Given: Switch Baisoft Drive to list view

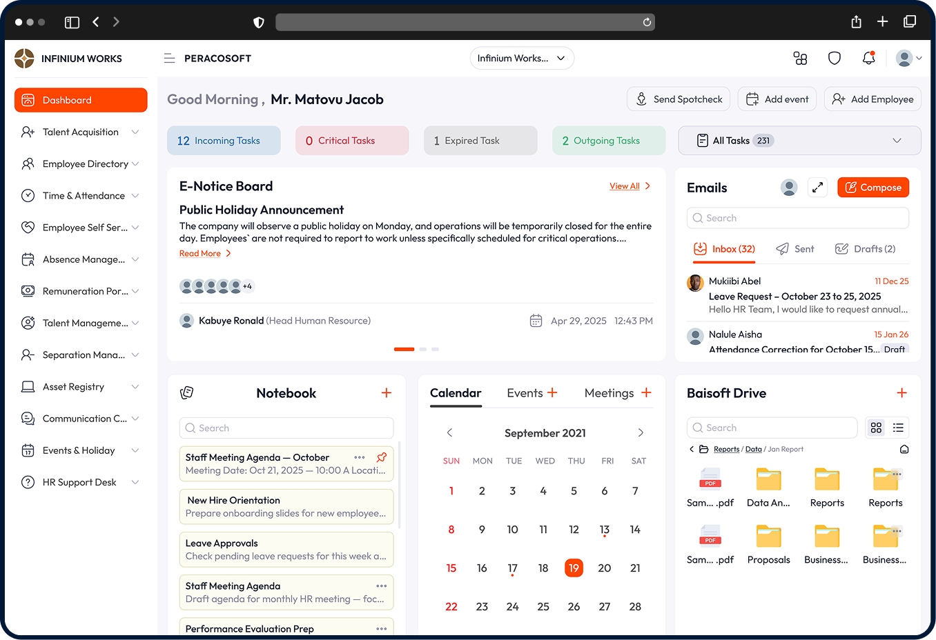Looking at the screenshot, I should pyautogui.click(x=898, y=428).
